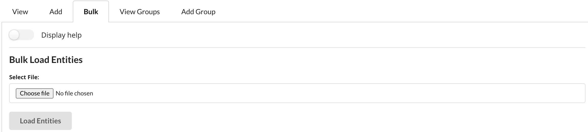Go to the View Groups tab
The height and width of the screenshot is (132, 588).
(x=139, y=12)
